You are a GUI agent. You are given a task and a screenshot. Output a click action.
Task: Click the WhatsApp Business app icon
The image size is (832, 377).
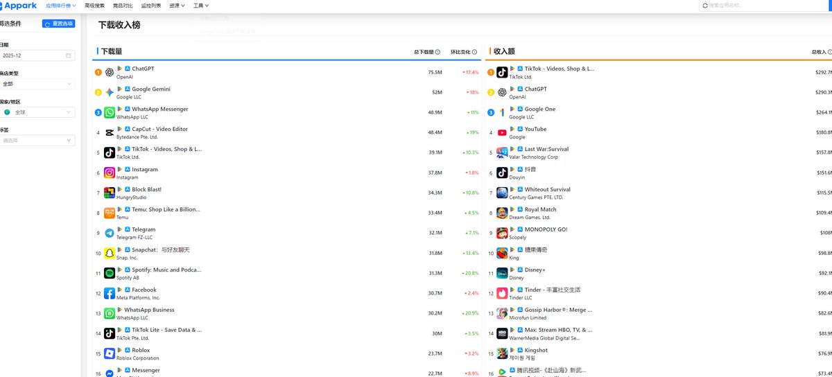pos(110,314)
